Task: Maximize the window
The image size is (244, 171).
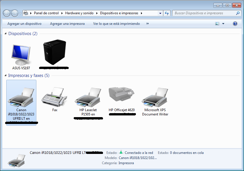Action: (227, 5)
